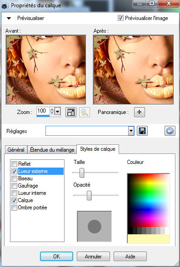This screenshot has width=180, height=267.
Task: Click the Réglages preset text field
Action: [87, 131]
